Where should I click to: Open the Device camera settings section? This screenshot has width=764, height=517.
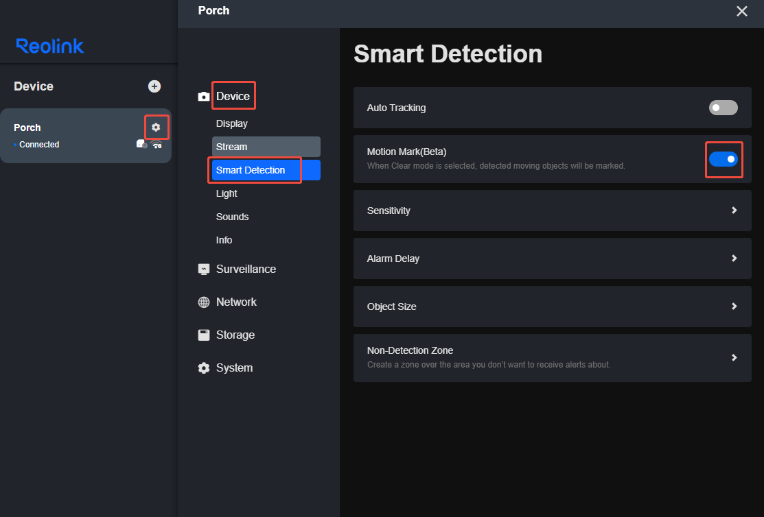pyautogui.click(x=233, y=96)
